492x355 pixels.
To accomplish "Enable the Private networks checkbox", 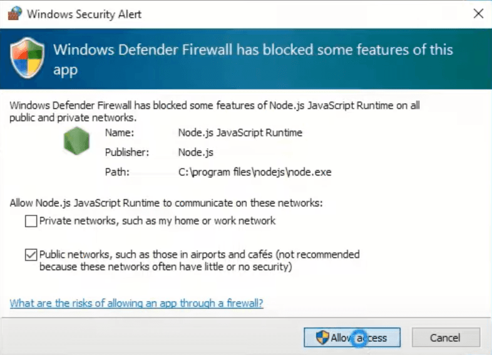I will point(31,221).
